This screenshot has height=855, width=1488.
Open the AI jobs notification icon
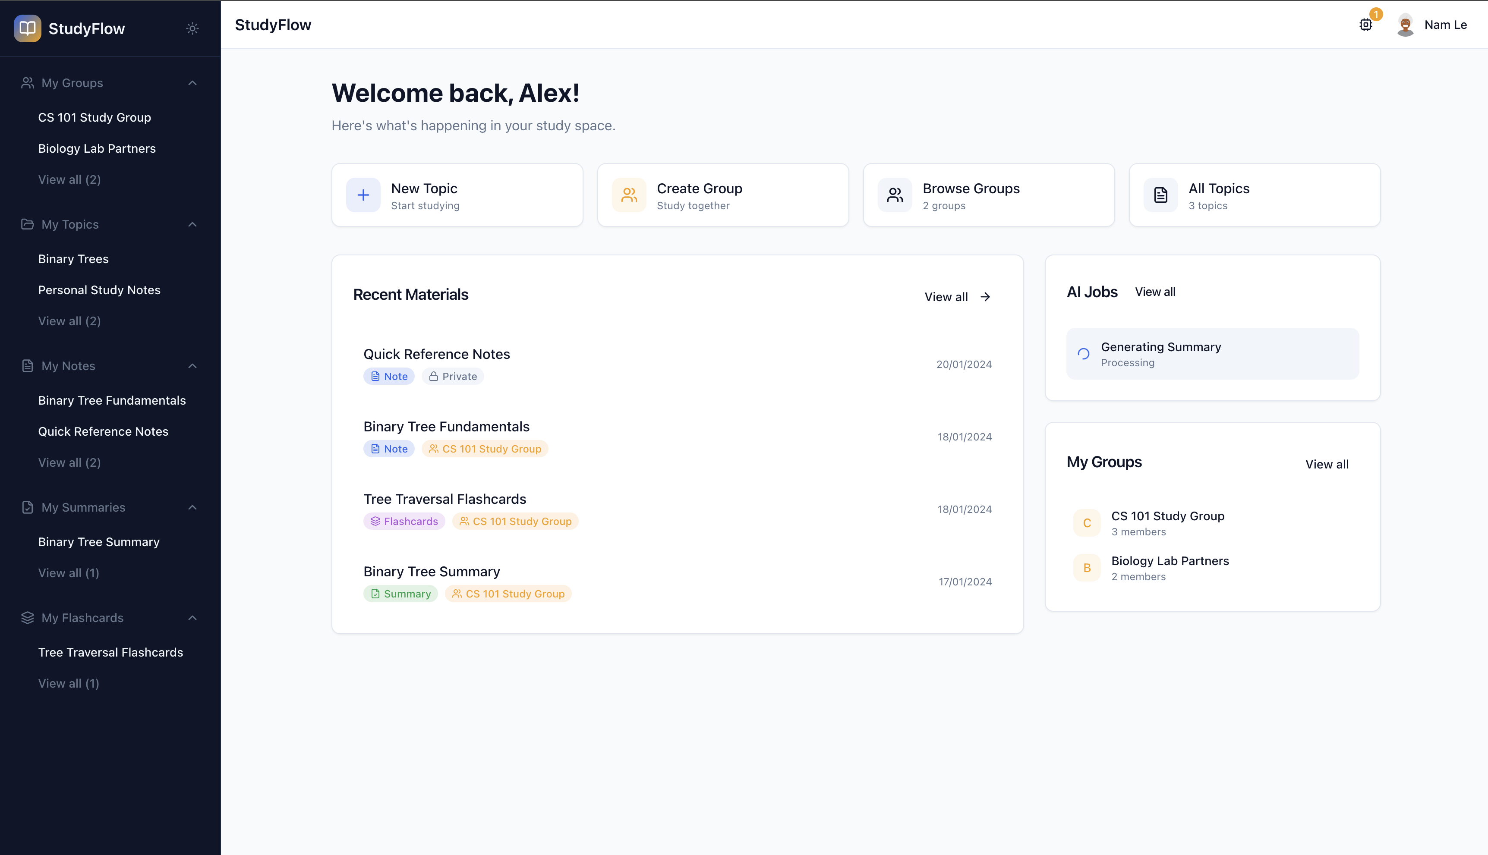[x=1366, y=25]
